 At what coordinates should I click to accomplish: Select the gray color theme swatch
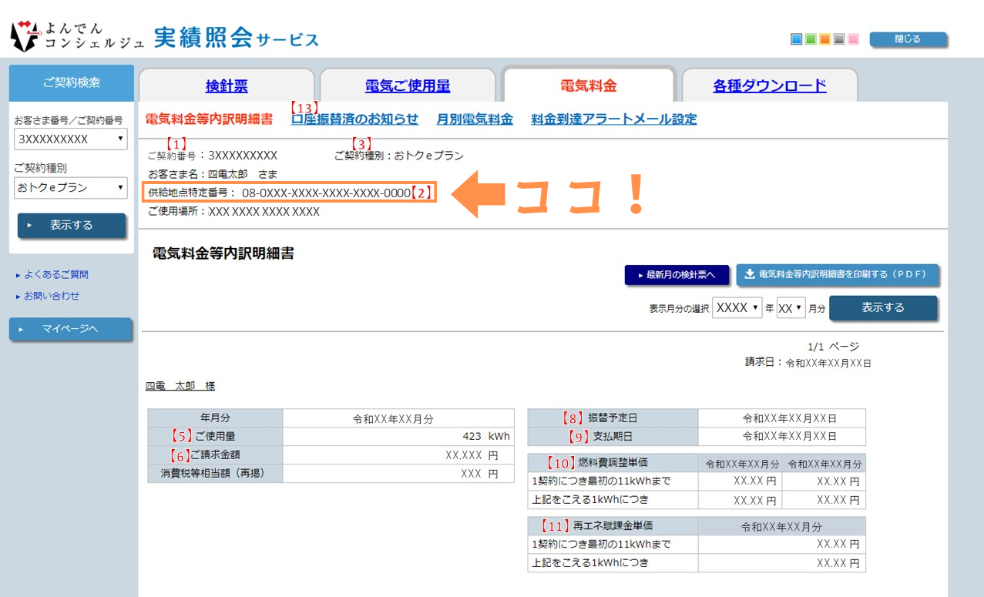(839, 39)
